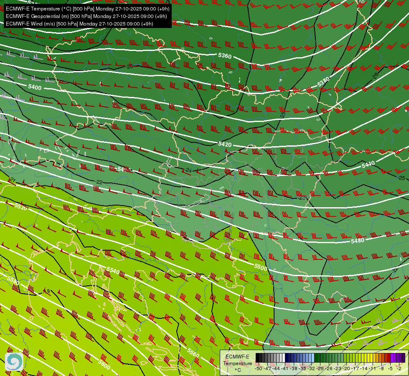The height and width of the screenshot is (376, 409).
Task: Select the 5480 geopotential contour label
Action: pos(357,241)
